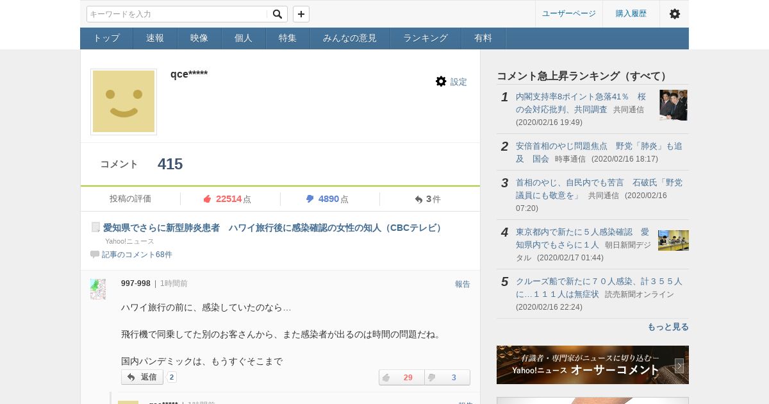The width and height of the screenshot is (769, 404).
Task: Click the plus button beside search
Action: (301, 14)
